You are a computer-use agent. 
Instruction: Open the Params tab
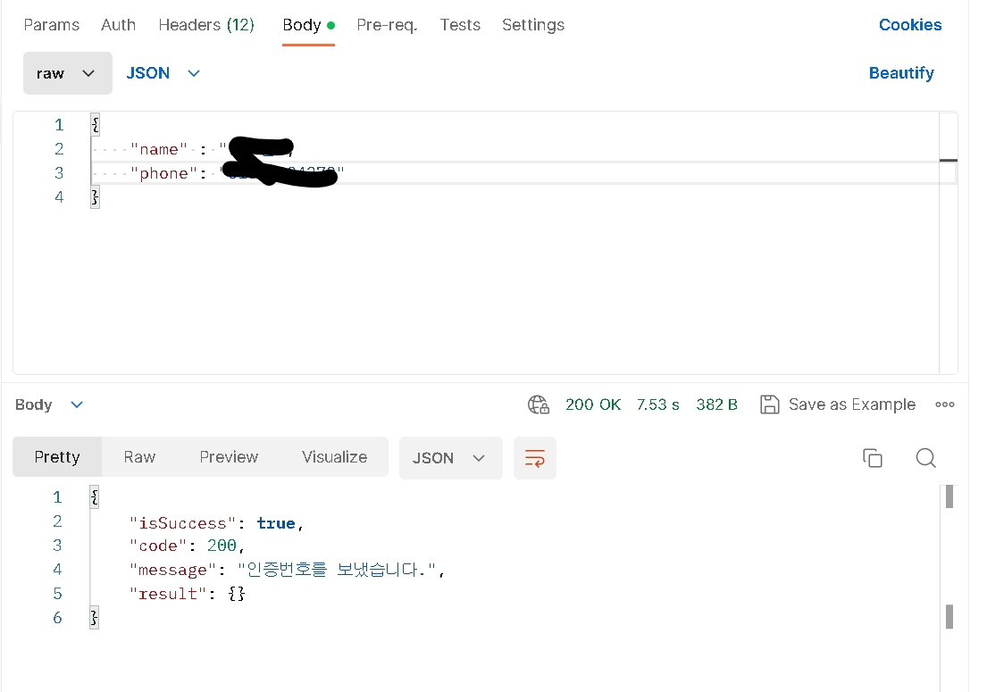point(52,25)
